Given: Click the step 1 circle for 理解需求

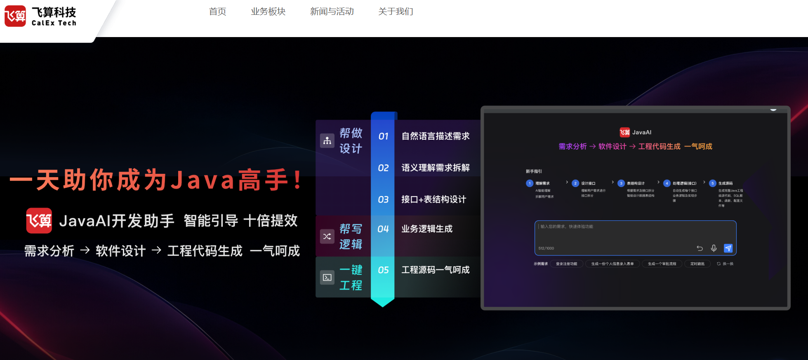Looking at the screenshot, I should point(530,183).
